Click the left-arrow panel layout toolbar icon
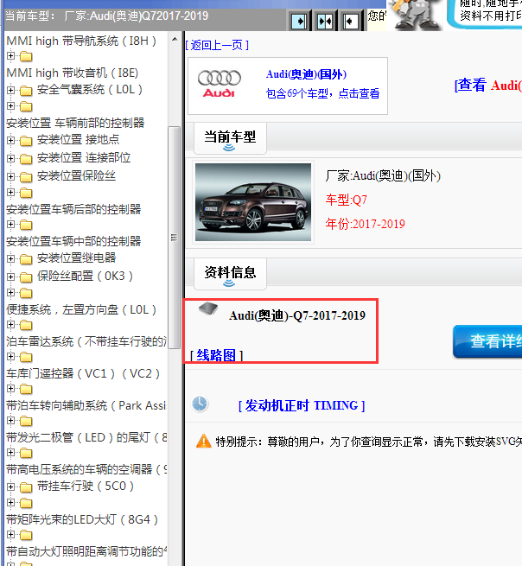Viewport: 522px width, 566px height. 350,22
